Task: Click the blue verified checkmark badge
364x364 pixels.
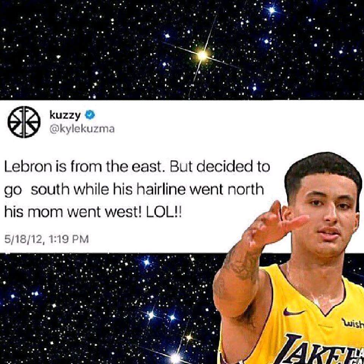Action: click(90, 115)
